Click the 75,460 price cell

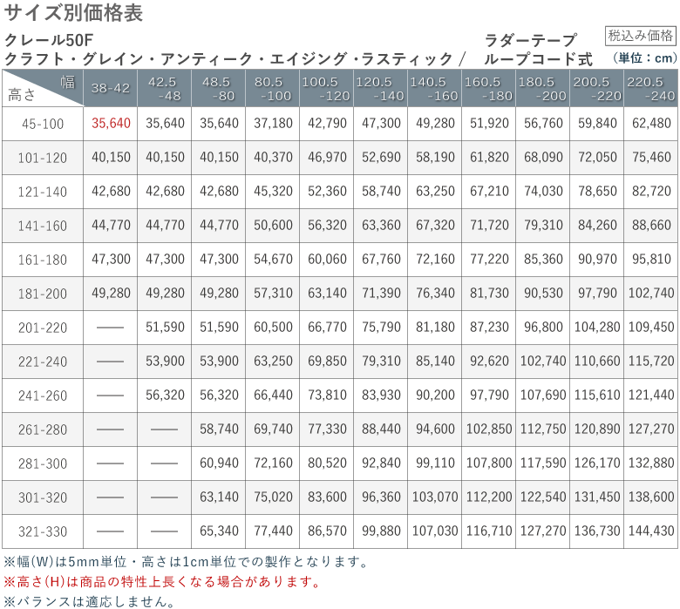click(651, 158)
